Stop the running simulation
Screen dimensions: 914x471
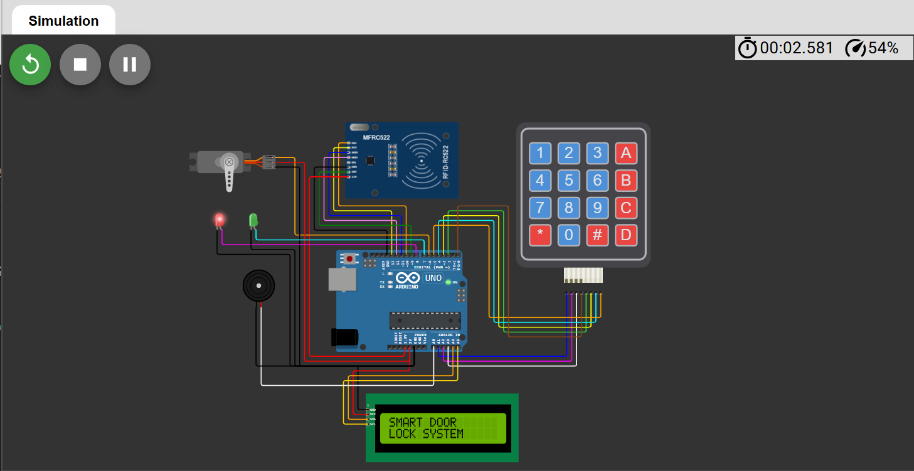coord(80,65)
